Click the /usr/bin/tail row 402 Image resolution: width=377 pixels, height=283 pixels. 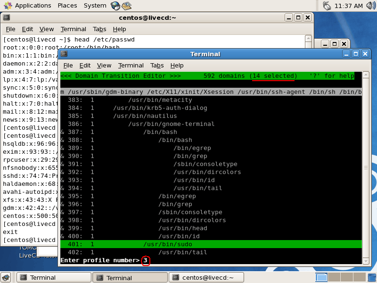211,252
